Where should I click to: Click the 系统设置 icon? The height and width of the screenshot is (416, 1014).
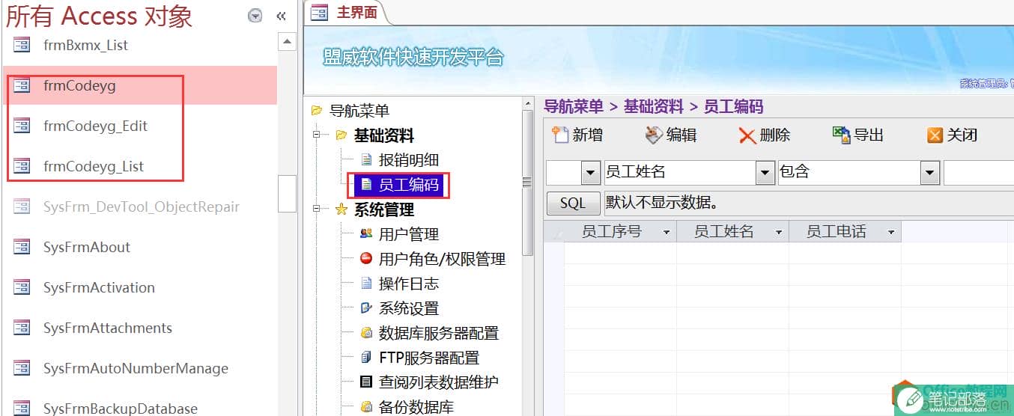[366, 308]
